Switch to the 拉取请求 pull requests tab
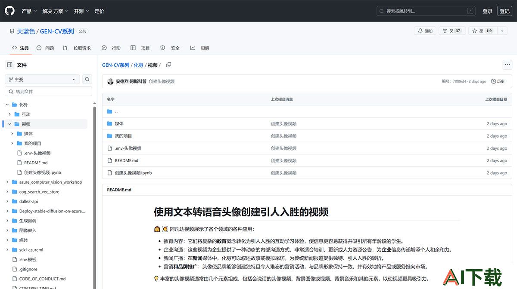Image resolution: width=517 pixels, height=289 pixels. coord(77,48)
